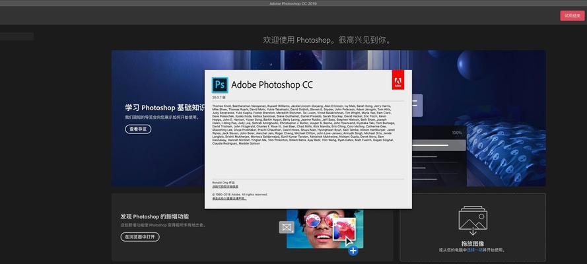The height and width of the screenshot is (264, 587).
Task: Click the © 1990-2018 Adobe copyright text
Action: pyautogui.click(x=240, y=195)
